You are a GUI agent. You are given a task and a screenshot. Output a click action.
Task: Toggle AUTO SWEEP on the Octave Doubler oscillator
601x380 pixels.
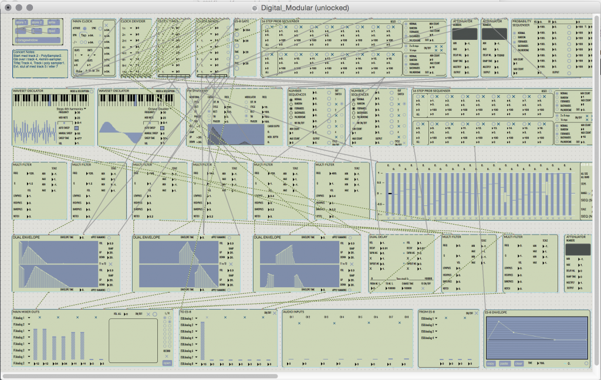162,128
